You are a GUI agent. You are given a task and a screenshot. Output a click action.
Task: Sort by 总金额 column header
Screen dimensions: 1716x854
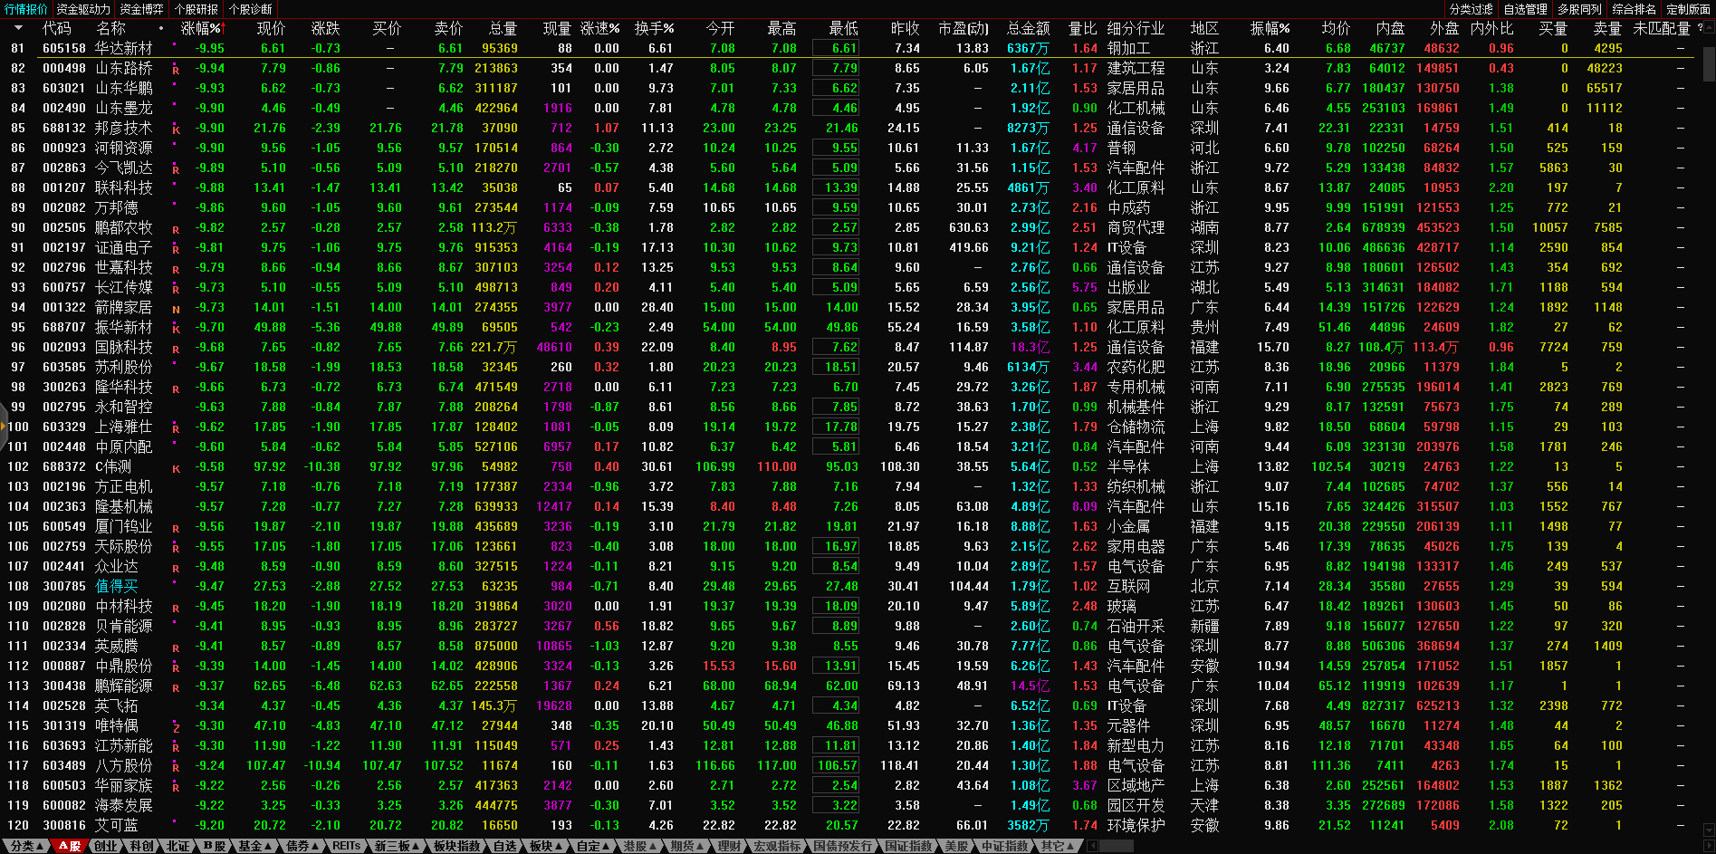[x=1029, y=29]
